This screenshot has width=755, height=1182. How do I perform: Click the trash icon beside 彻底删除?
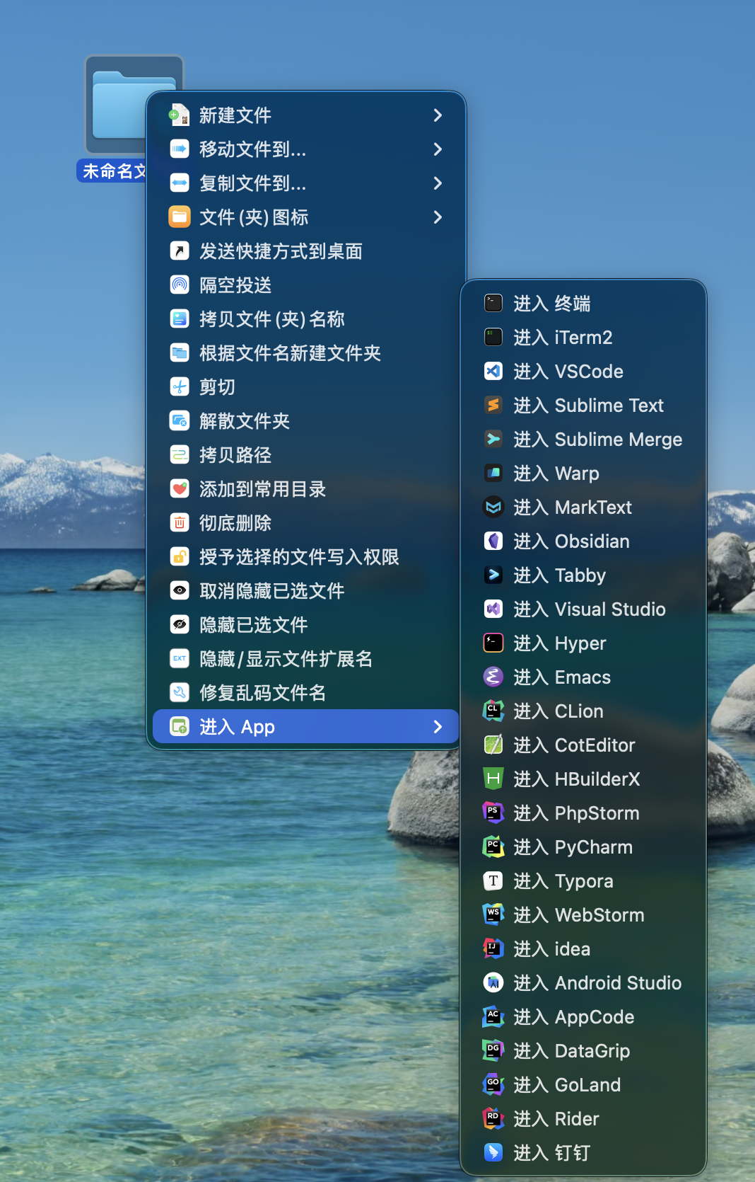pos(180,523)
